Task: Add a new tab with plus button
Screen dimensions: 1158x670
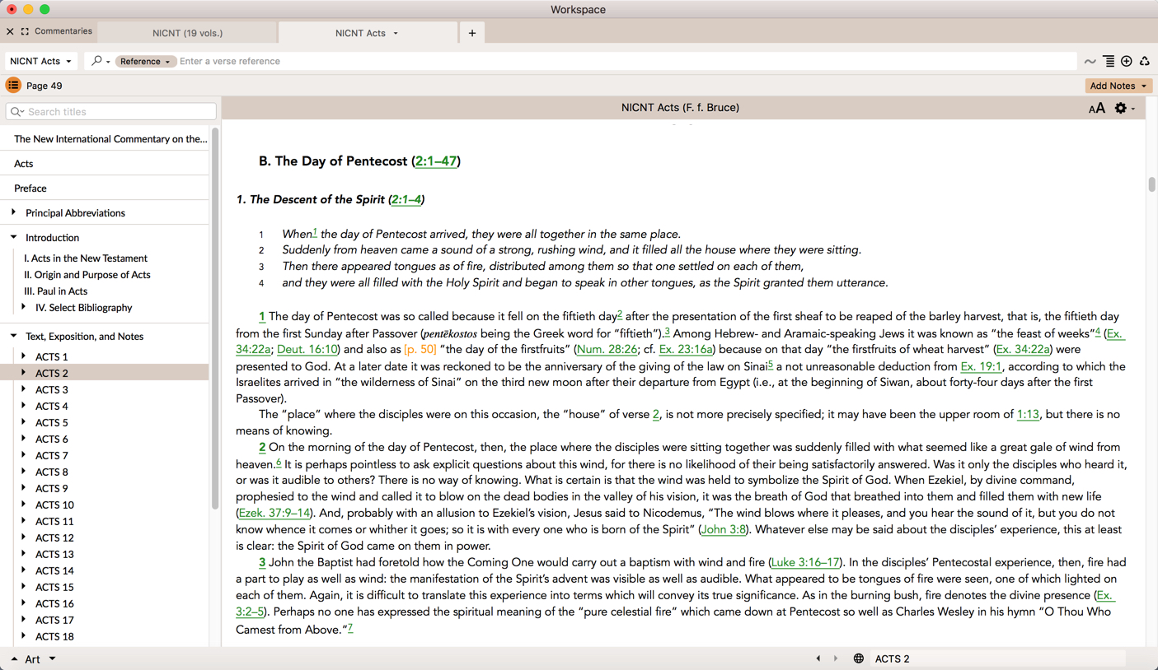Action: [x=472, y=33]
